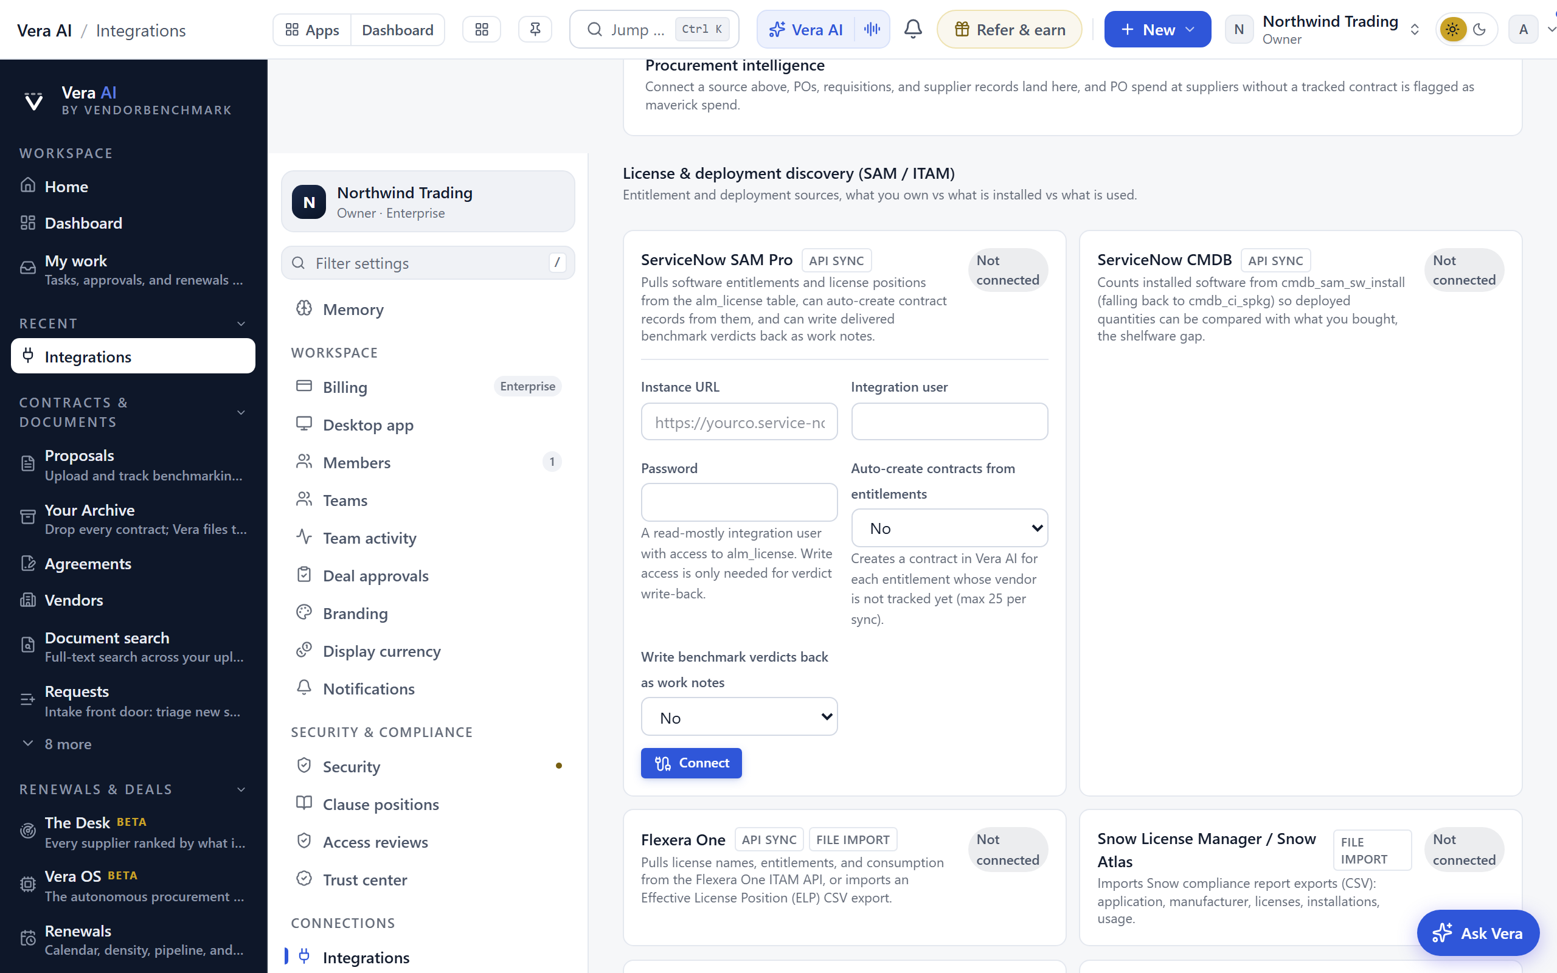Click the Deal approvals clipboard icon

point(303,574)
